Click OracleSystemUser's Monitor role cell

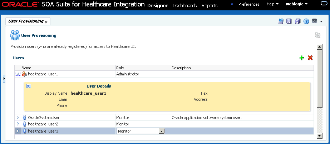point(143,118)
